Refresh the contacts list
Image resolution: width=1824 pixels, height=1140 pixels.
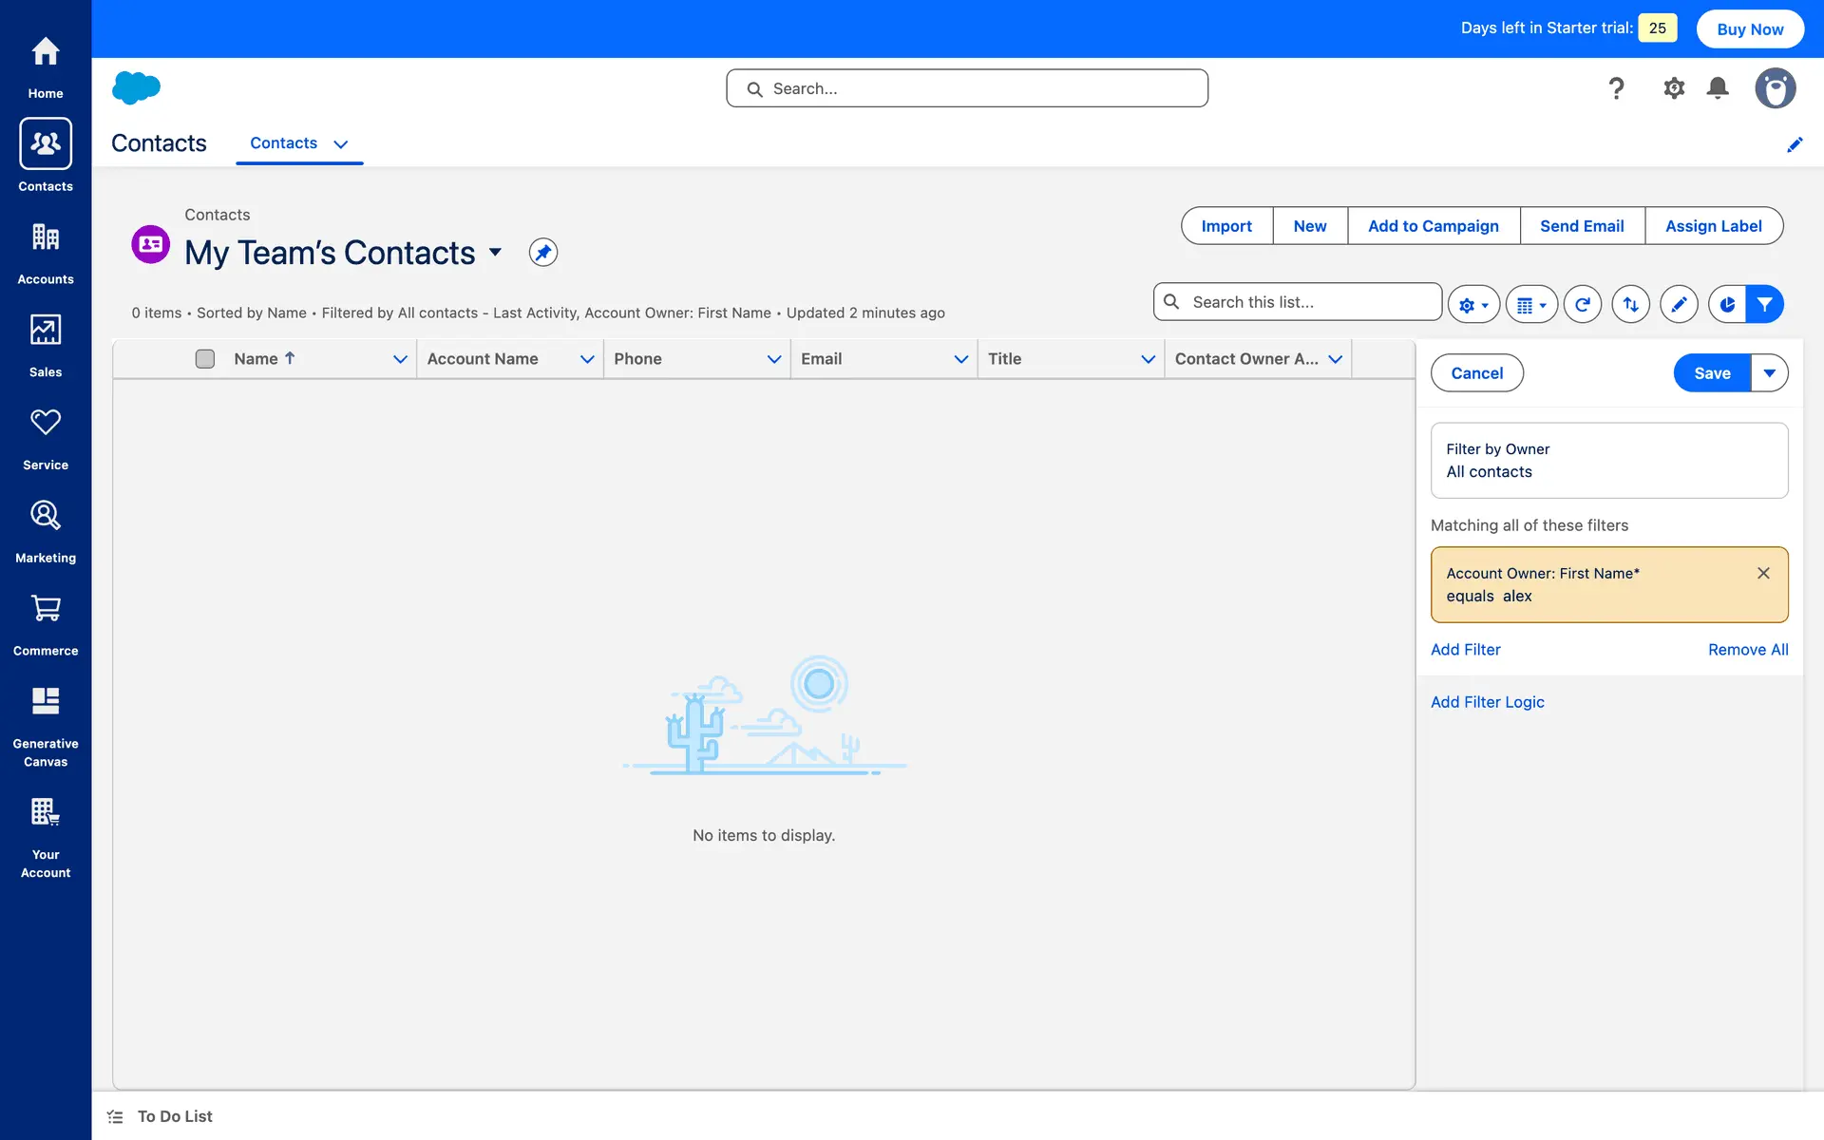click(1582, 304)
